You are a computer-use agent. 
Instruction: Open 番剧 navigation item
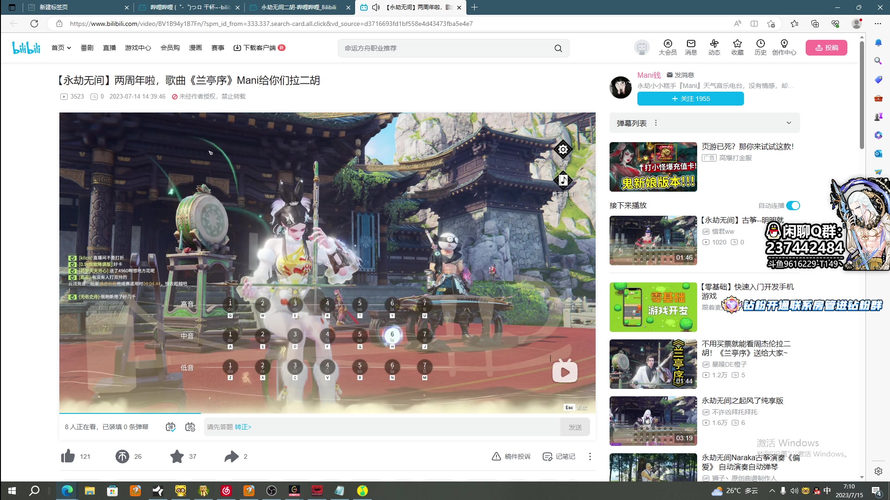87,48
